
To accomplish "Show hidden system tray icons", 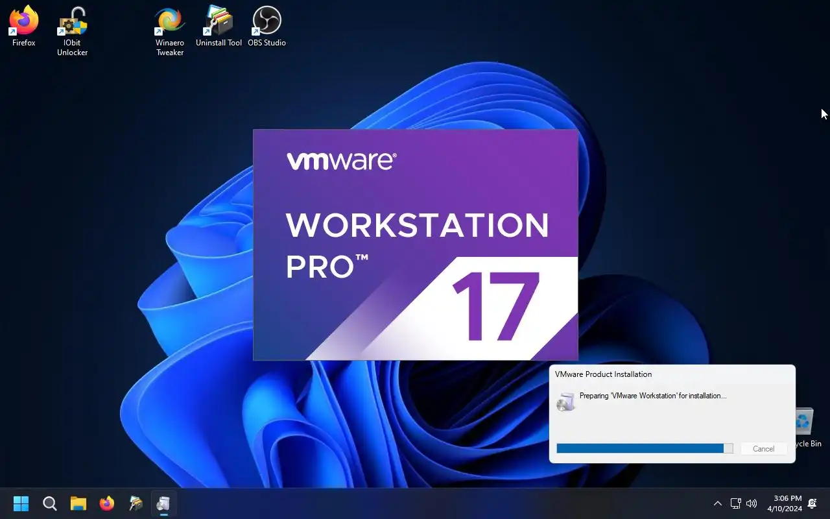I will pos(717,503).
